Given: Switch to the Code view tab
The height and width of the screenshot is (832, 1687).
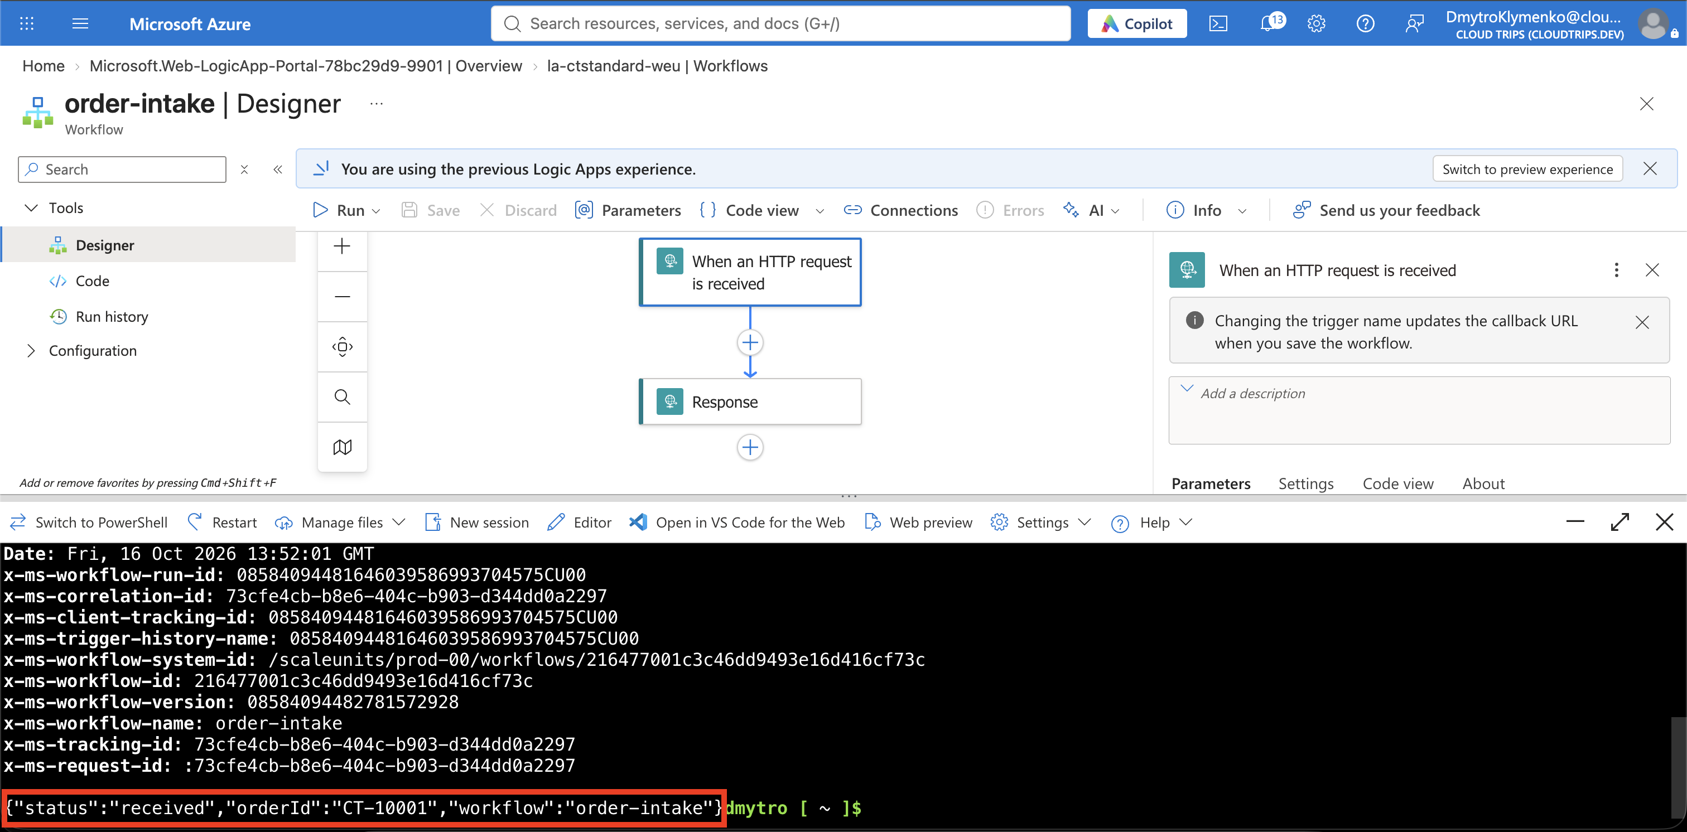Looking at the screenshot, I should point(1398,483).
